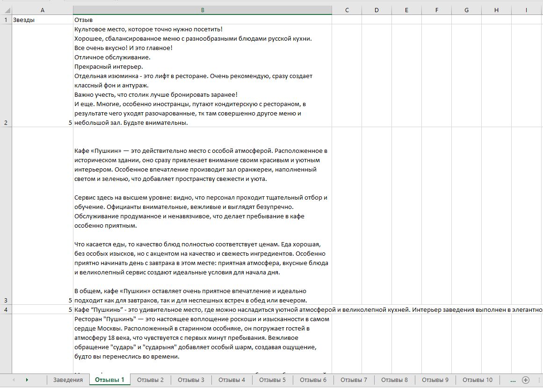Select empty cell C1
The image size is (543, 388).
point(347,20)
